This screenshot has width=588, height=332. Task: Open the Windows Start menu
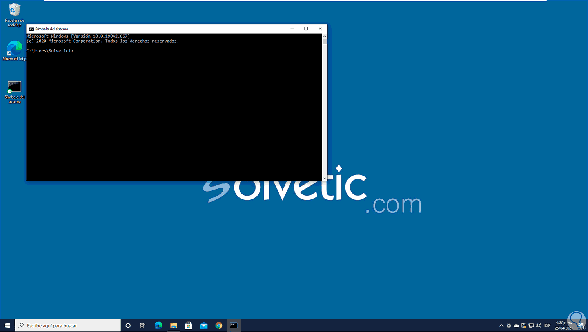(7, 325)
